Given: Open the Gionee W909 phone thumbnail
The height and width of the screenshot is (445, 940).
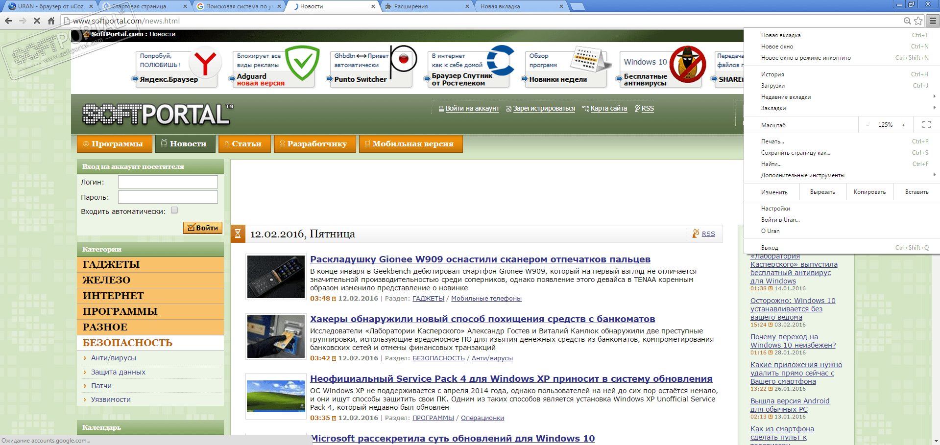Looking at the screenshot, I should pos(276,277).
